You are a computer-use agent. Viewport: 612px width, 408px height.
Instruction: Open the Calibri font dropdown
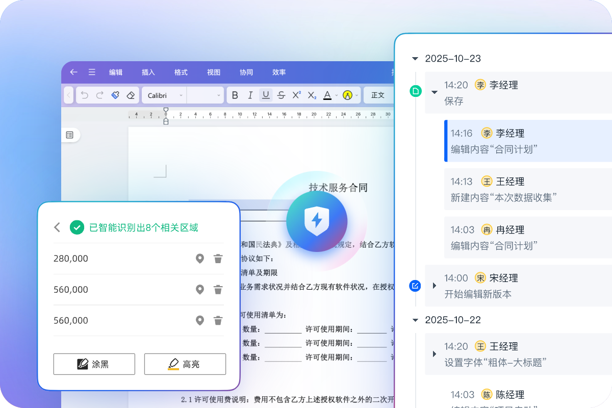163,95
